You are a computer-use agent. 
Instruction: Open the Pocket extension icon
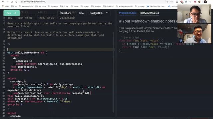(x=177, y=2)
